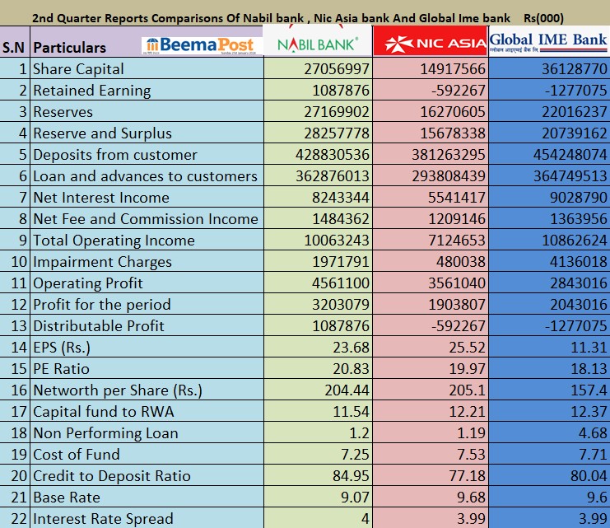Click Nabil Bank's Share Capital value 27056997
The width and height of the screenshot is (610, 528).
(337, 69)
